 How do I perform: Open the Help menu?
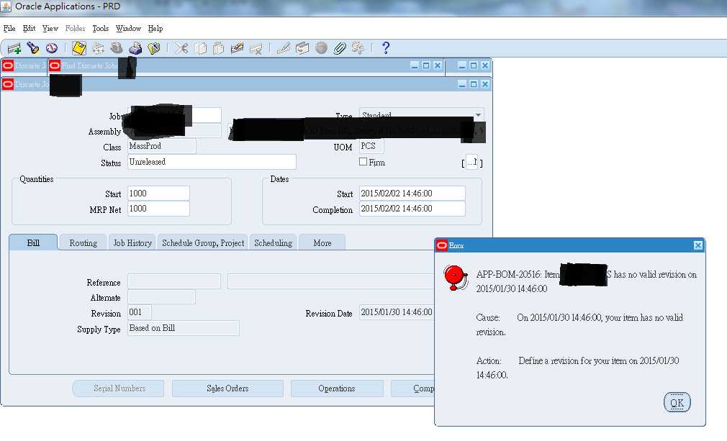point(155,28)
